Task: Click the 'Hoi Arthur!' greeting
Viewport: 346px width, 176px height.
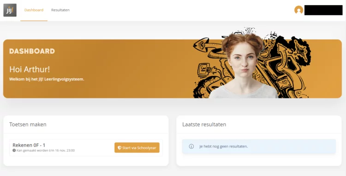Action: click(30, 69)
